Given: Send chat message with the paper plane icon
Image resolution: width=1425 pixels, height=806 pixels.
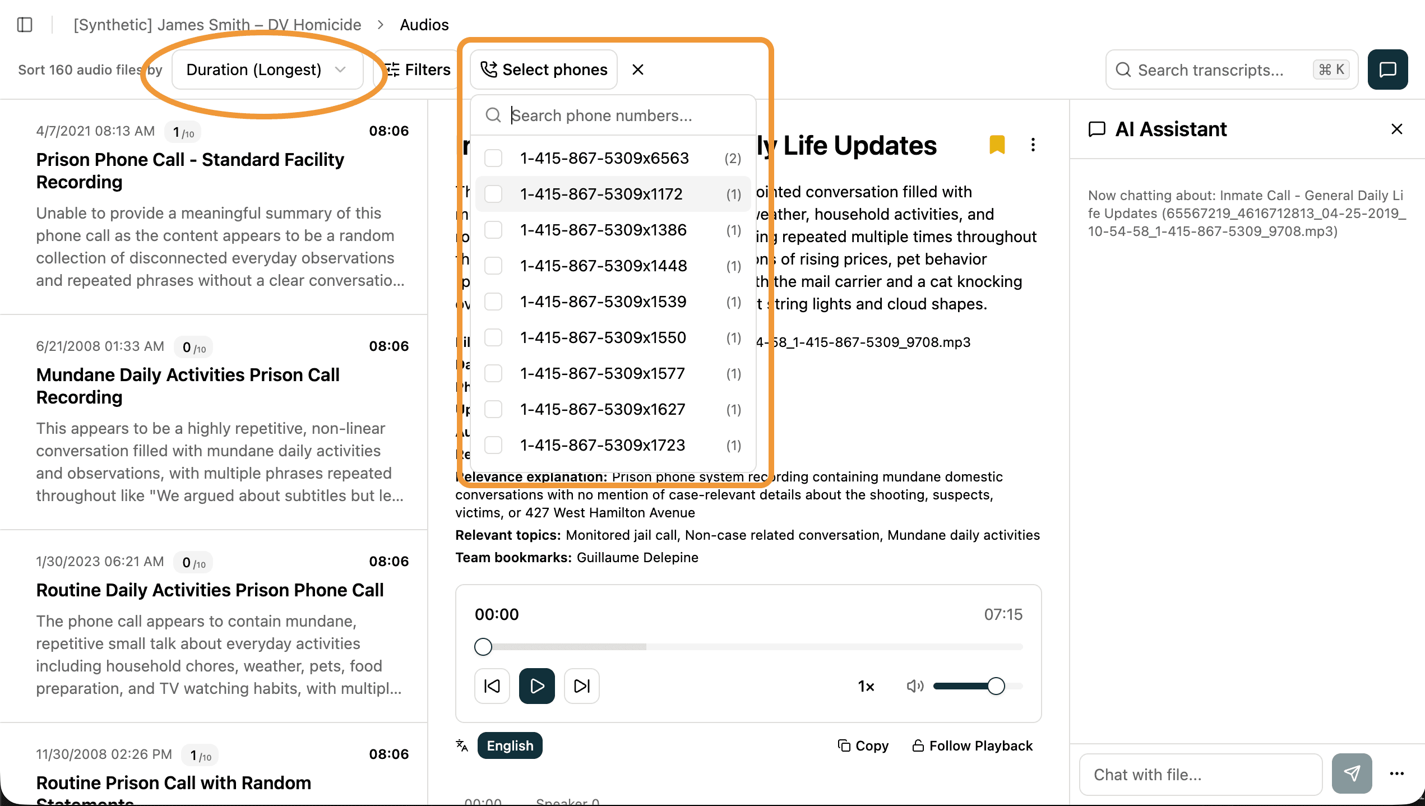Looking at the screenshot, I should point(1352,773).
